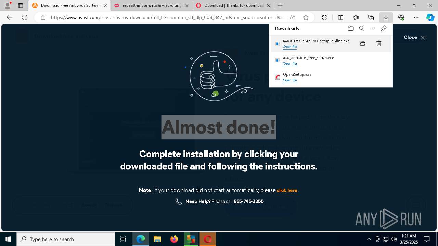Open the Edge profile icon

click(8, 5)
